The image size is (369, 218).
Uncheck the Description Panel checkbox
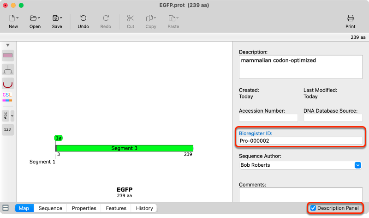[313, 208]
